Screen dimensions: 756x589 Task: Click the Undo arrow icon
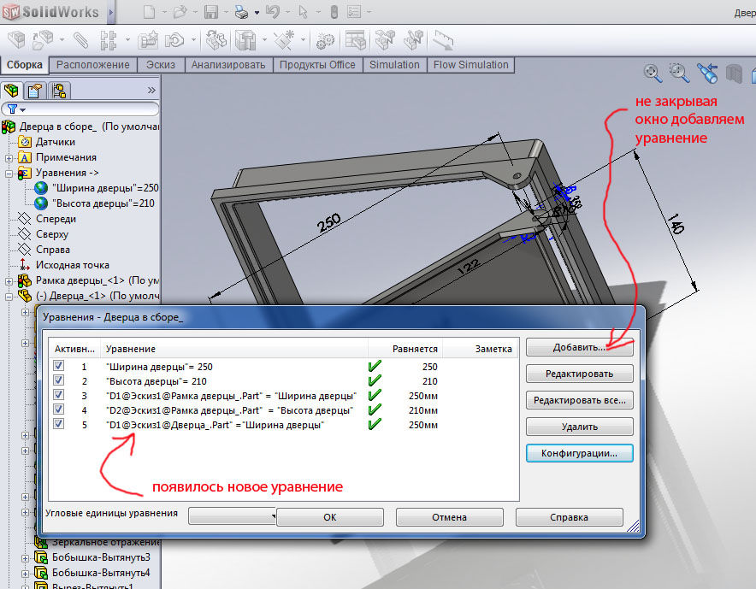(x=272, y=12)
